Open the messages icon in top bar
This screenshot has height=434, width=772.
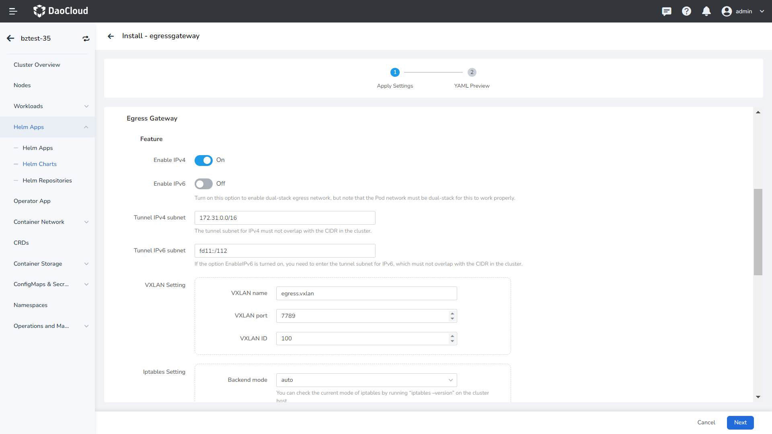(x=667, y=11)
